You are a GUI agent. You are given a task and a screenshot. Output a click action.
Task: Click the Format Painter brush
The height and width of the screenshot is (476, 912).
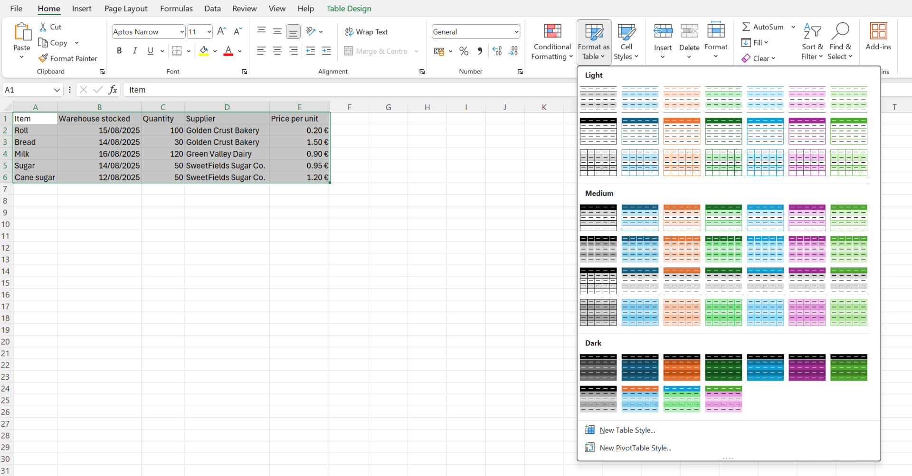43,58
